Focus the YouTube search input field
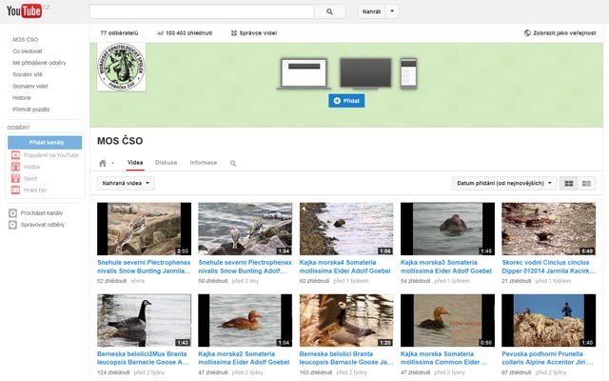This screenshot has height=381, width=609. pos(202,11)
